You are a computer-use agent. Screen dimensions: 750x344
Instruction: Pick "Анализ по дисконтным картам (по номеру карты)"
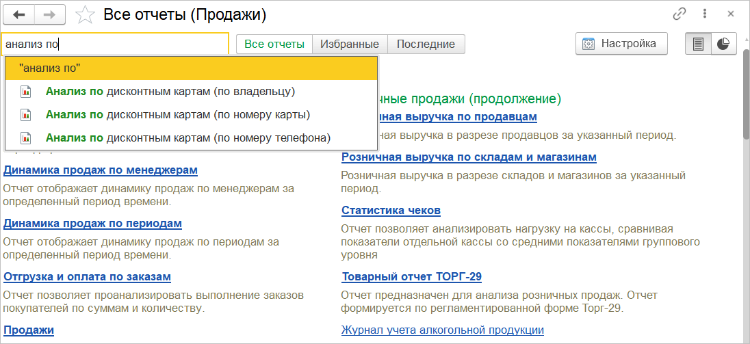[x=178, y=114]
